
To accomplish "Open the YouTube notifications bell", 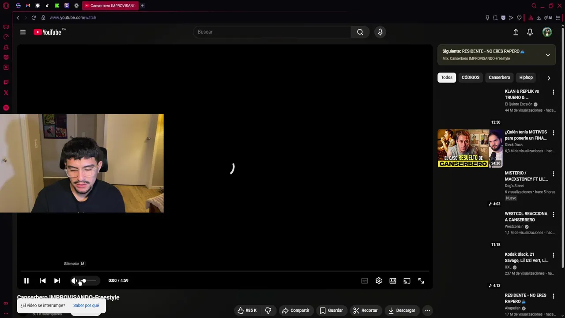I will [x=530, y=32].
